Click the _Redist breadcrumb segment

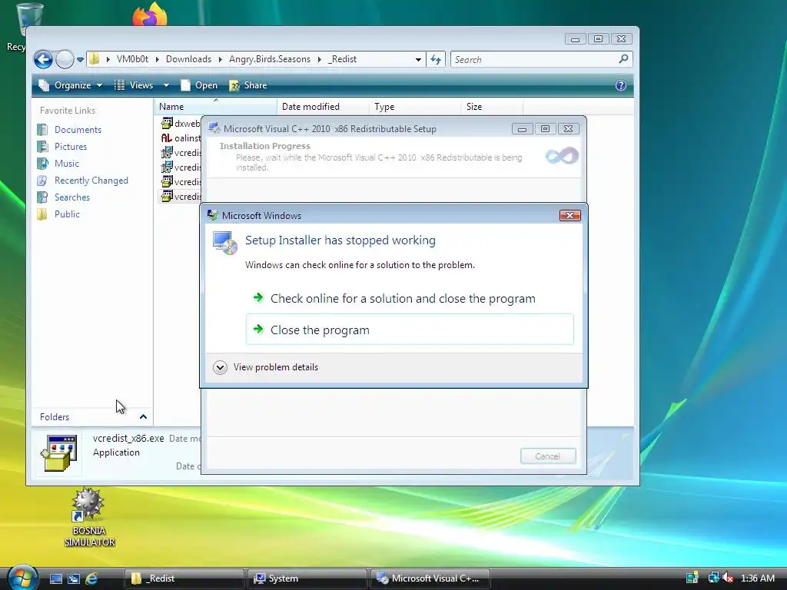tap(342, 59)
